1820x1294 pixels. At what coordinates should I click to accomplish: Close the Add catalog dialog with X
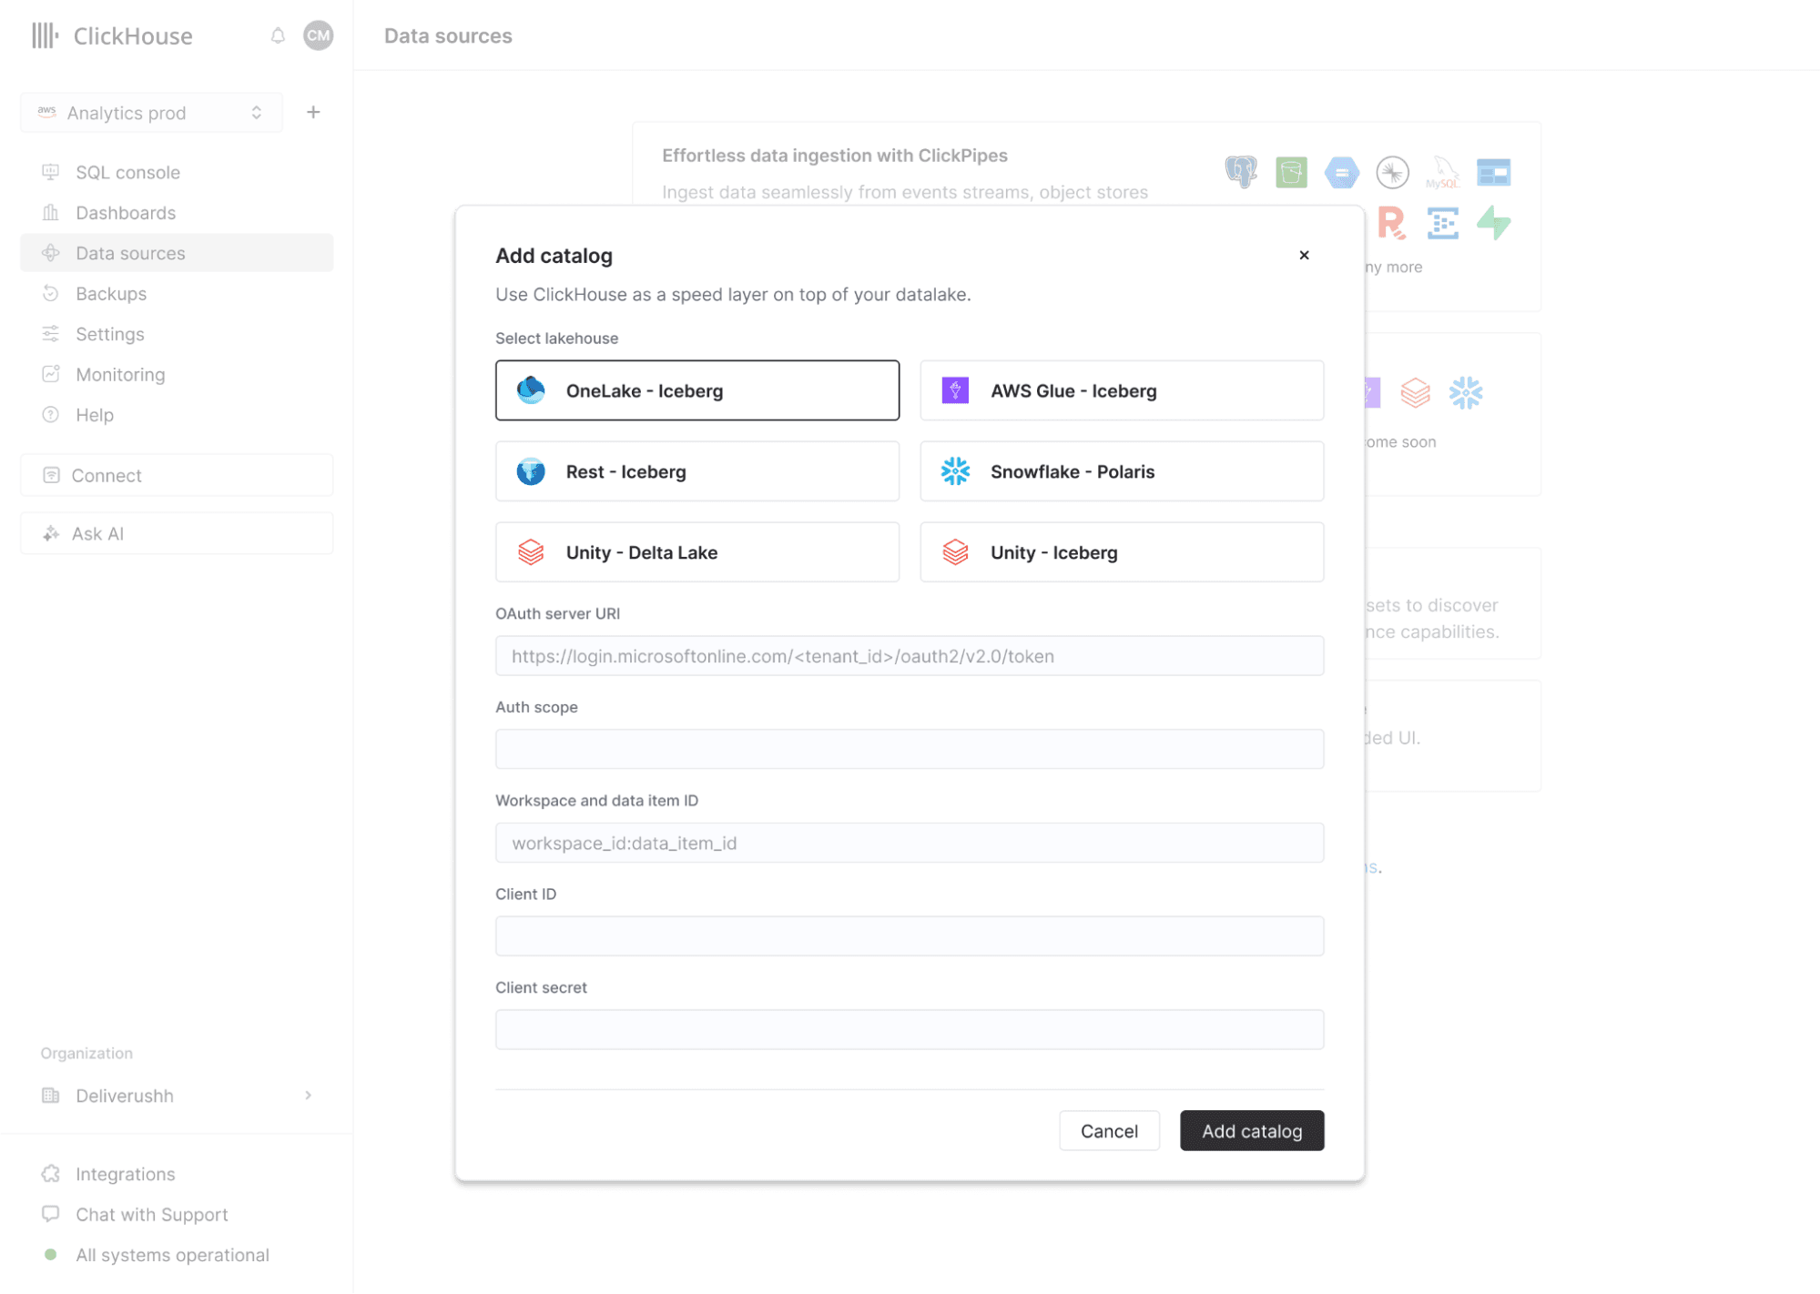pyautogui.click(x=1304, y=256)
